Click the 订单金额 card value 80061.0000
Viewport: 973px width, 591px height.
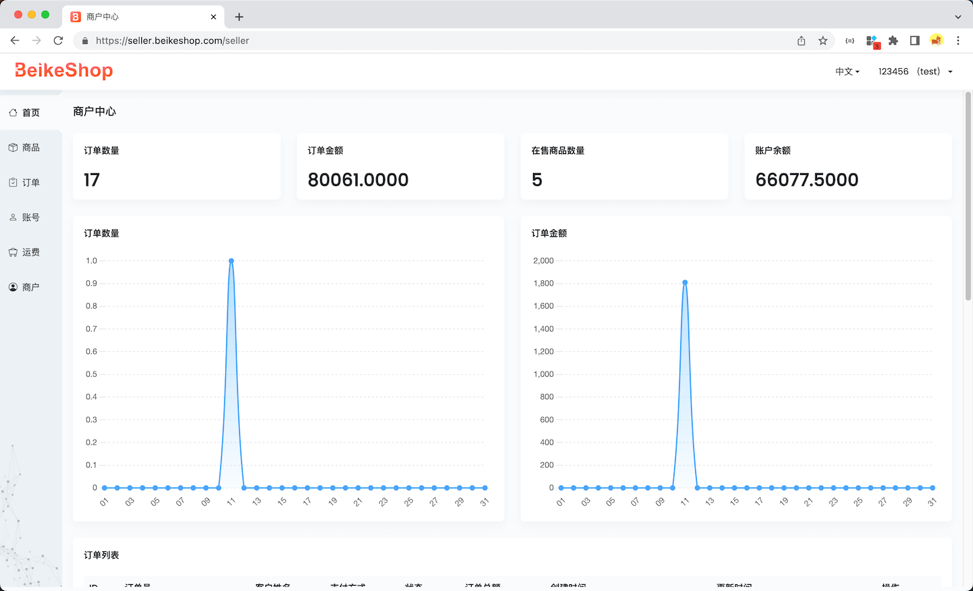click(x=358, y=180)
